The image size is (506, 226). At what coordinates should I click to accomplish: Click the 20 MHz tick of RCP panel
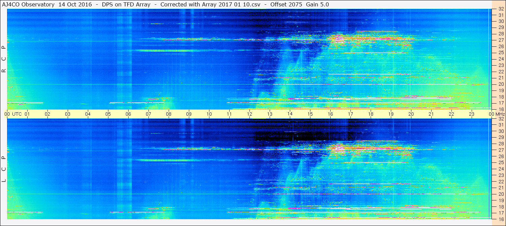pos(501,84)
